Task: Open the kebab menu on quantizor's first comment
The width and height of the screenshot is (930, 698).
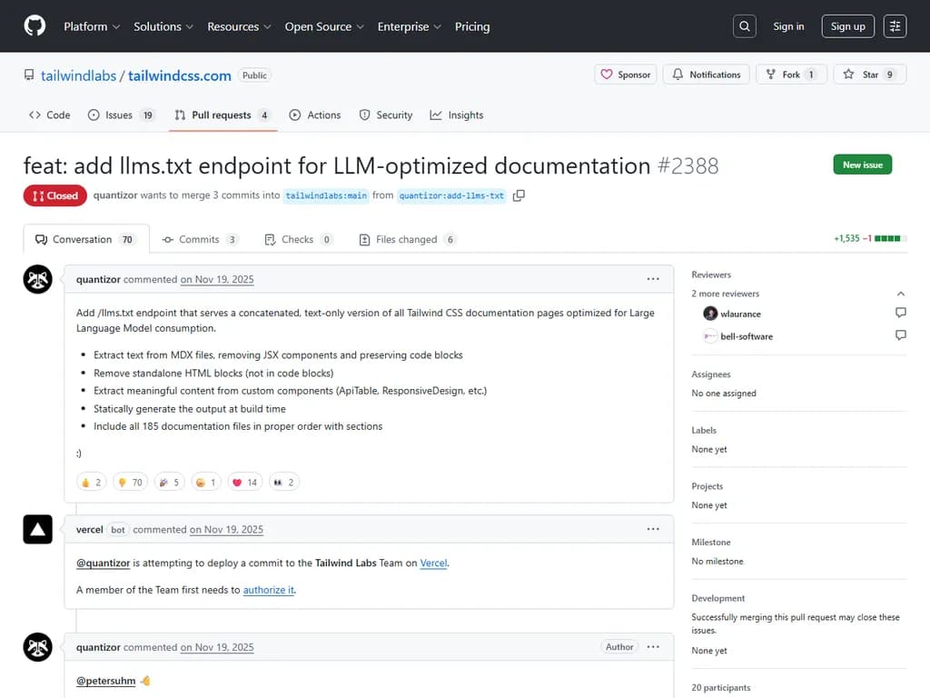Action: [x=652, y=279]
